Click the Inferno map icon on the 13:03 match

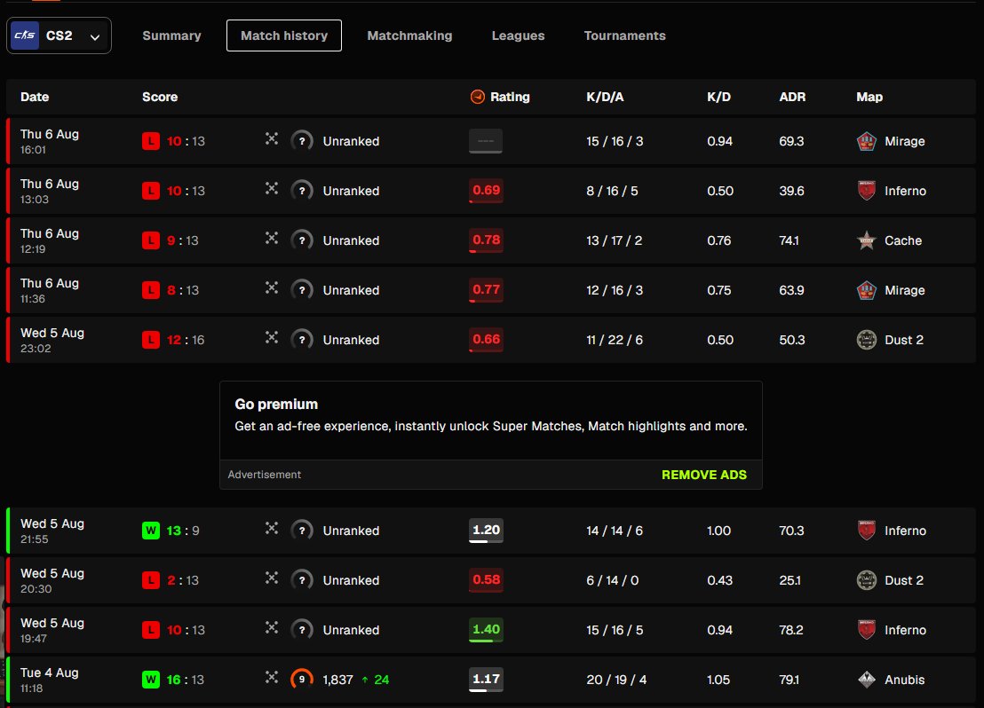(x=867, y=191)
